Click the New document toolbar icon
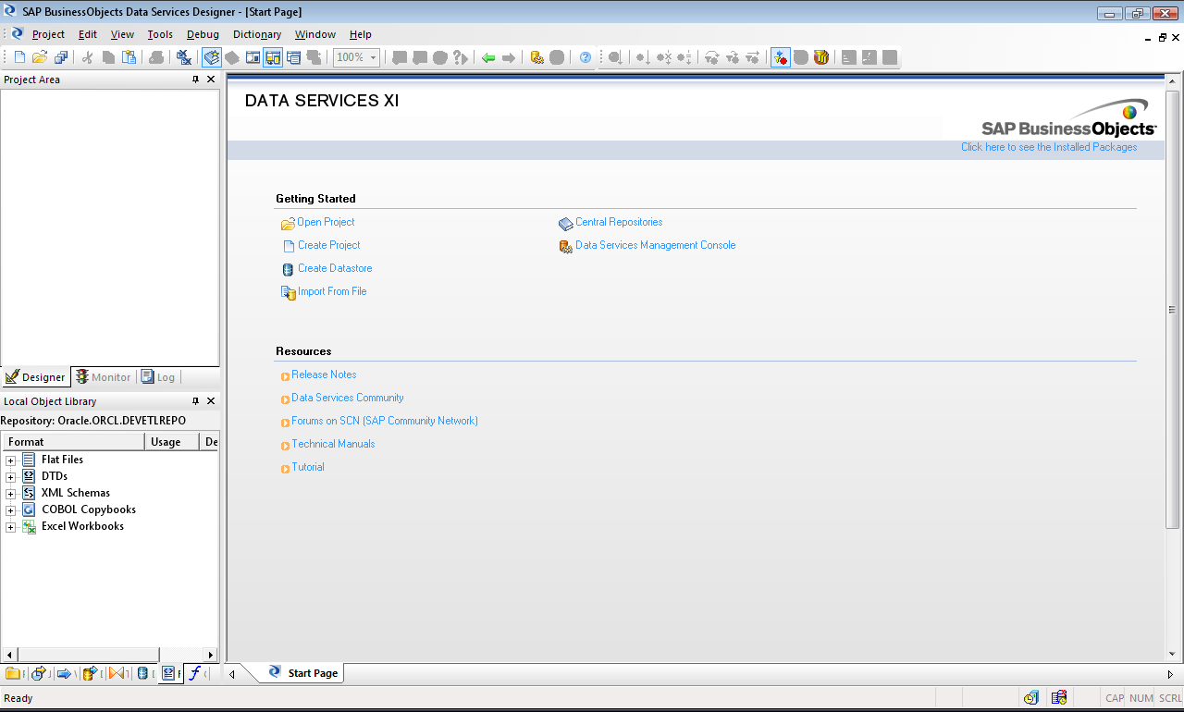This screenshot has height=712, width=1184. [20, 57]
